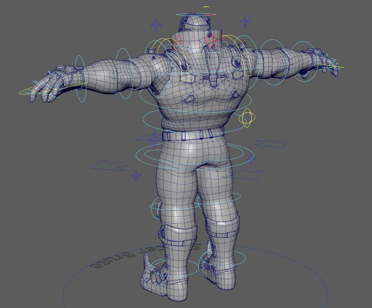Select the cyan circle around the left wrist
The image size is (372, 308).
coord(80,79)
